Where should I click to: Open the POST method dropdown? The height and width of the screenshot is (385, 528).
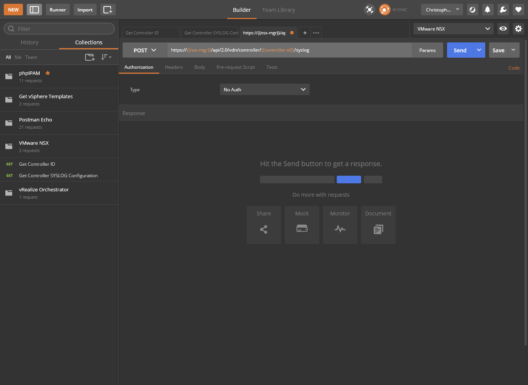click(x=145, y=50)
